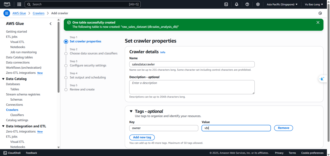Open Job run monitoring
330x156 pixels.
coord(23,52)
